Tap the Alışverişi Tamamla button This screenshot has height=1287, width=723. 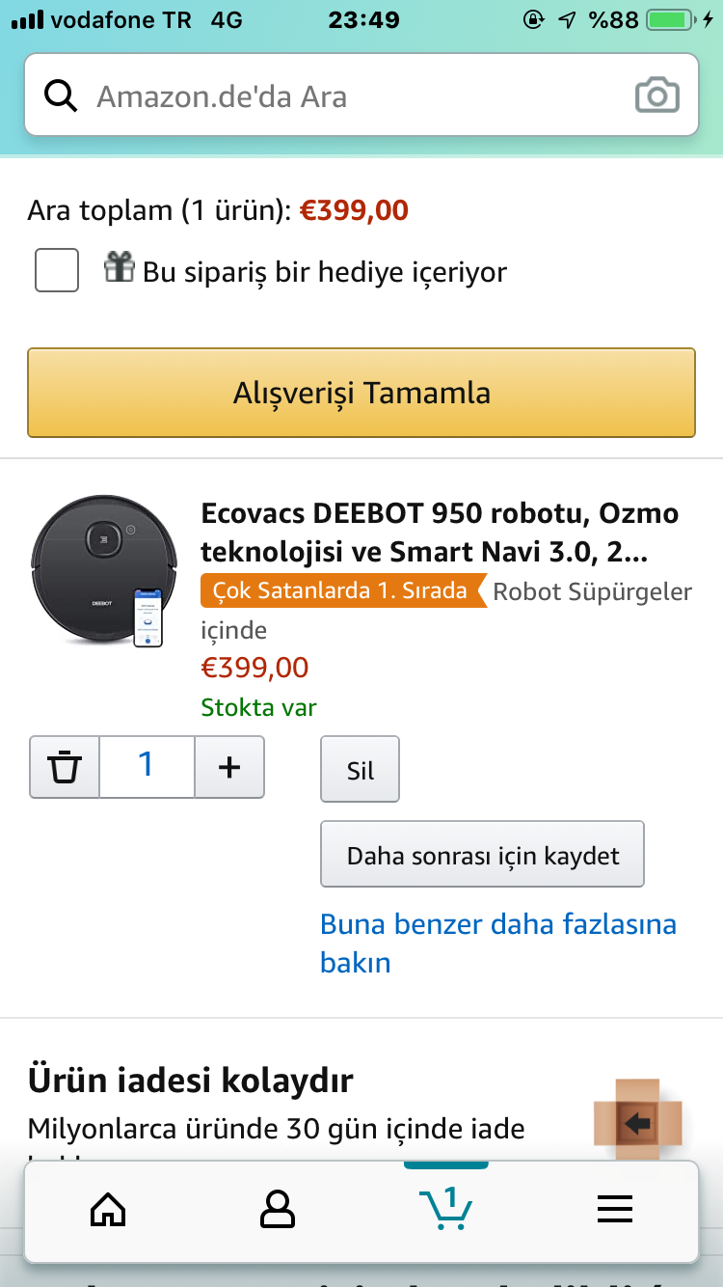[x=361, y=393]
